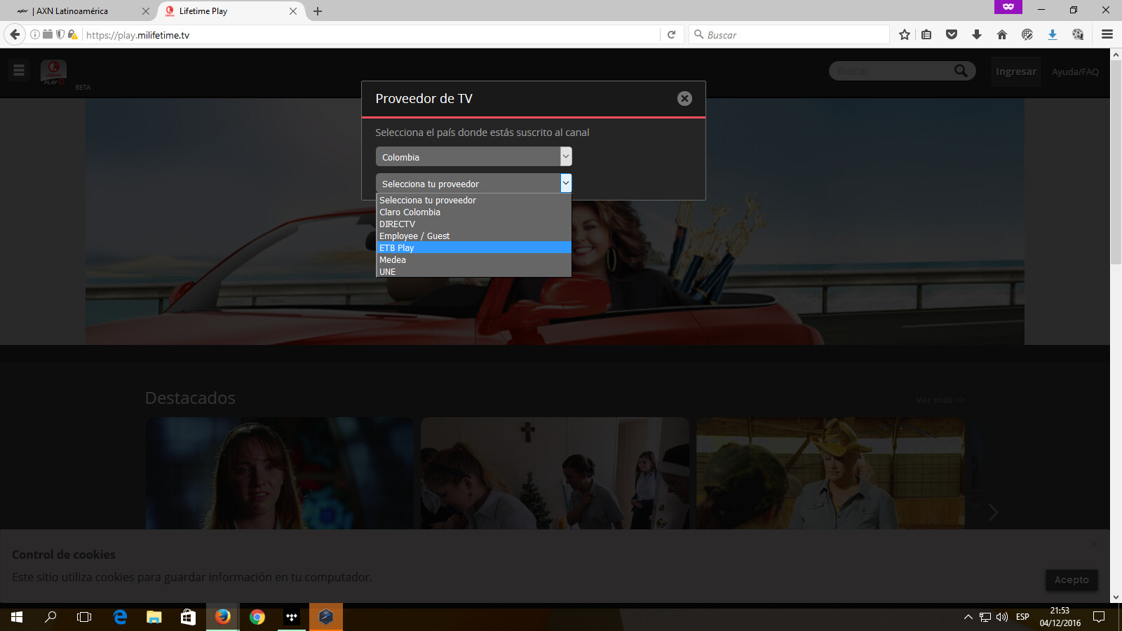Accept cookies with the Acepto button
Viewport: 1122px width, 631px height.
pyautogui.click(x=1072, y=580)
